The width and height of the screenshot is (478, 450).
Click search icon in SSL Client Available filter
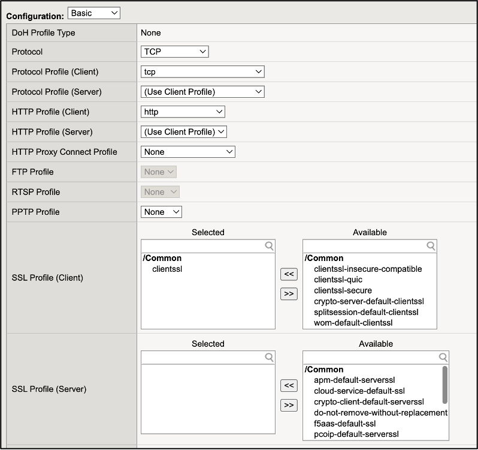tap(431, 246)
